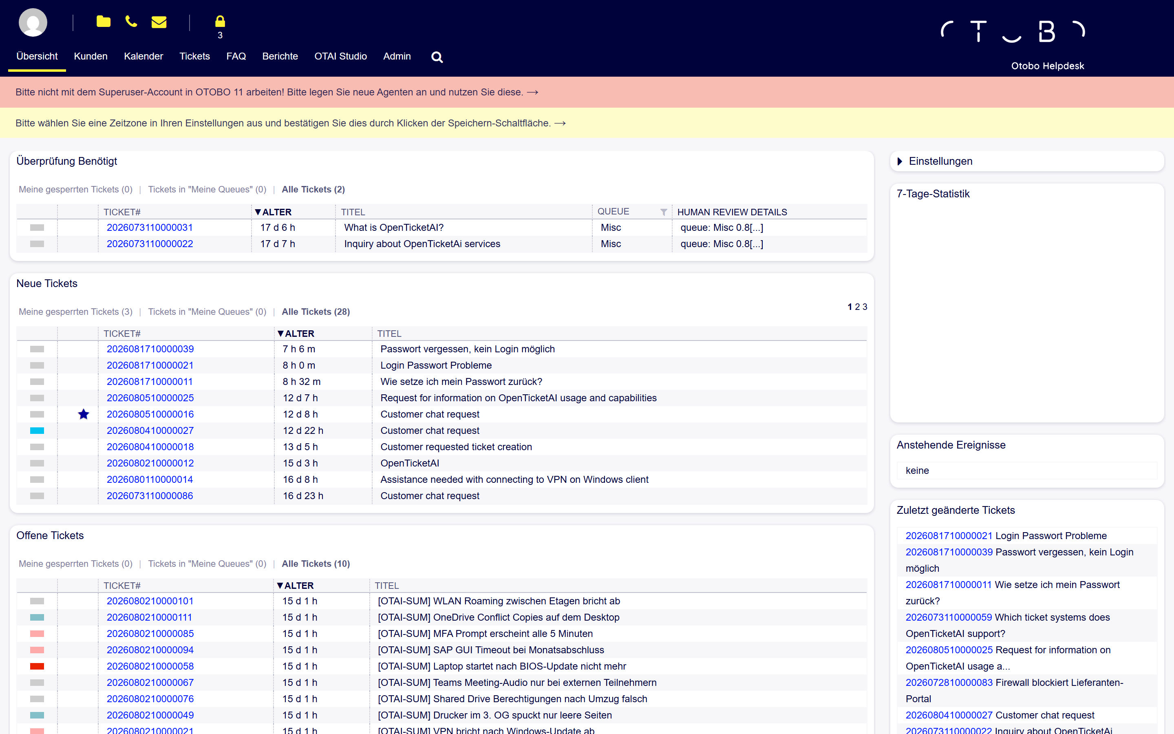Open ticket 2026081710000039 in Neue Tickets

[150, 349]
